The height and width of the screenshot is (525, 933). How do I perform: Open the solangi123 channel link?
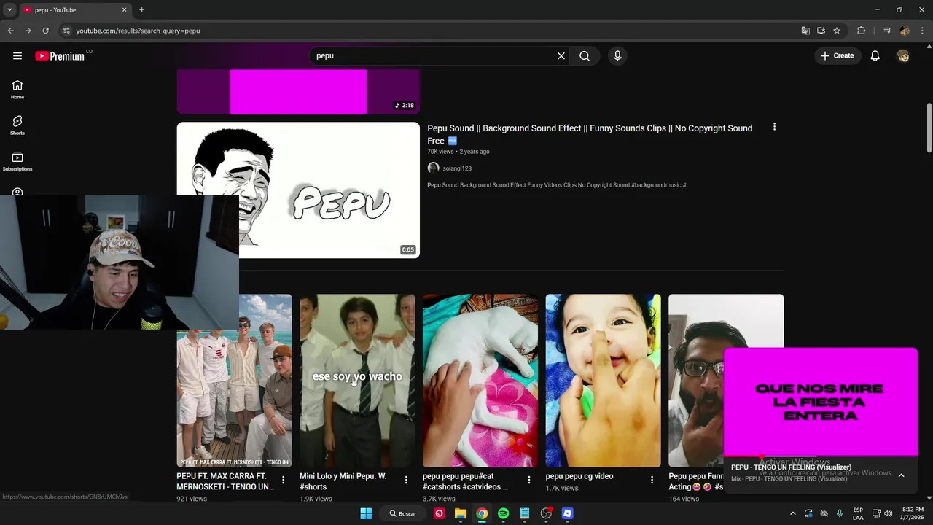(457, 168)
